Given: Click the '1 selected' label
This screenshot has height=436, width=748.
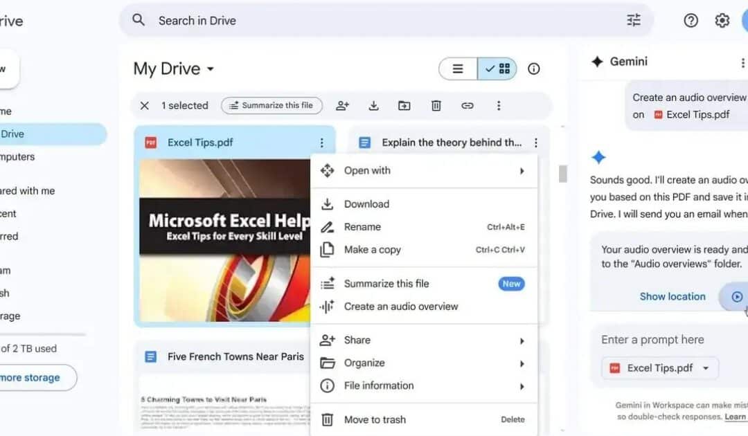Looking at the screenshot, I should point(185,106).
